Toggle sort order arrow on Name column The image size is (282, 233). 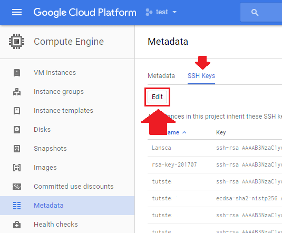pyautogui.click(x=184, y=133)
